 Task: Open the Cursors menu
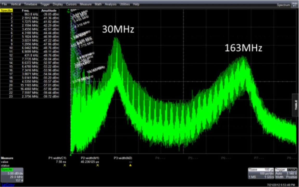pos(71,4)
